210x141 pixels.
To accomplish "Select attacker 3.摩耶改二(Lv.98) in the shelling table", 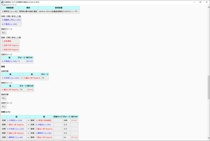I will tap(16, 137).
